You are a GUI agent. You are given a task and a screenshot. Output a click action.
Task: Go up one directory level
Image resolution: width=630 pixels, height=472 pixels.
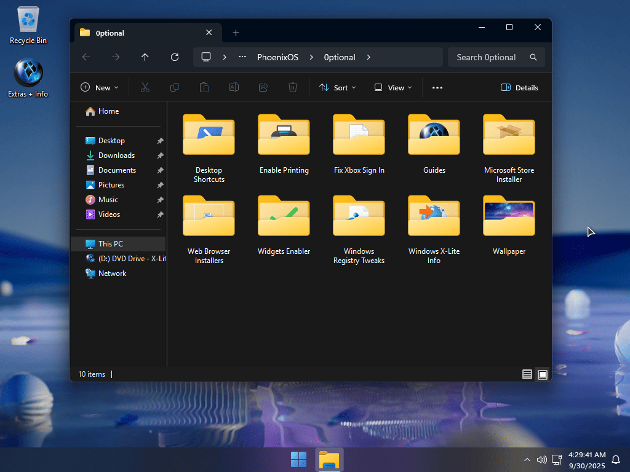pos(145,57)
